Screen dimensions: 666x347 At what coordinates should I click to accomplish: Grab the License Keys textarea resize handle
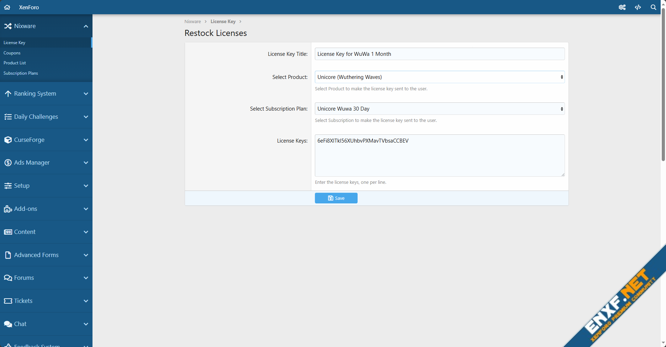click(x=563, y=175)
